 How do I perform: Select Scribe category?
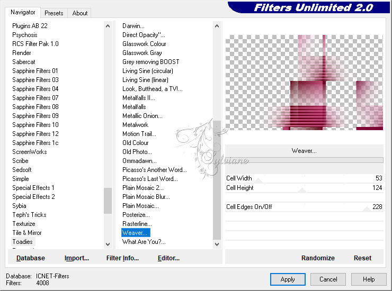tap(20, 161)
